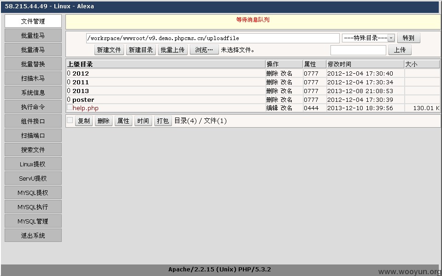The height and width of the screenshot is (276, 442).
Task: Open the 2013 folder
Action: (x=81, y=91)
